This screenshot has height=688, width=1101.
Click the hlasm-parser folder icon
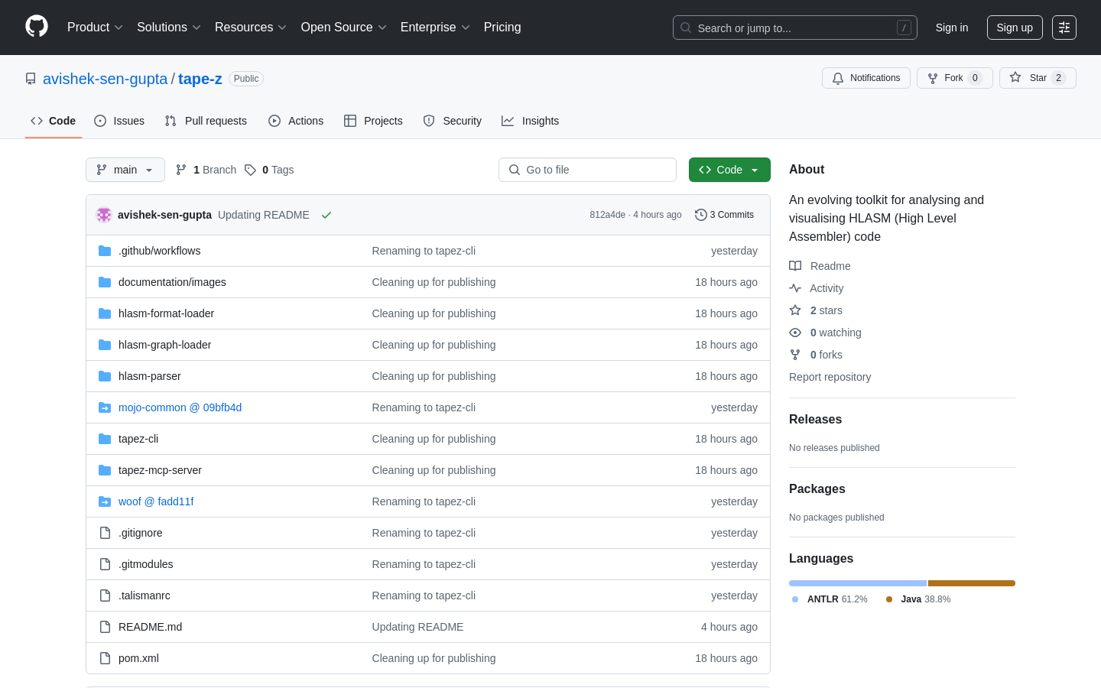tap(105, 376)
